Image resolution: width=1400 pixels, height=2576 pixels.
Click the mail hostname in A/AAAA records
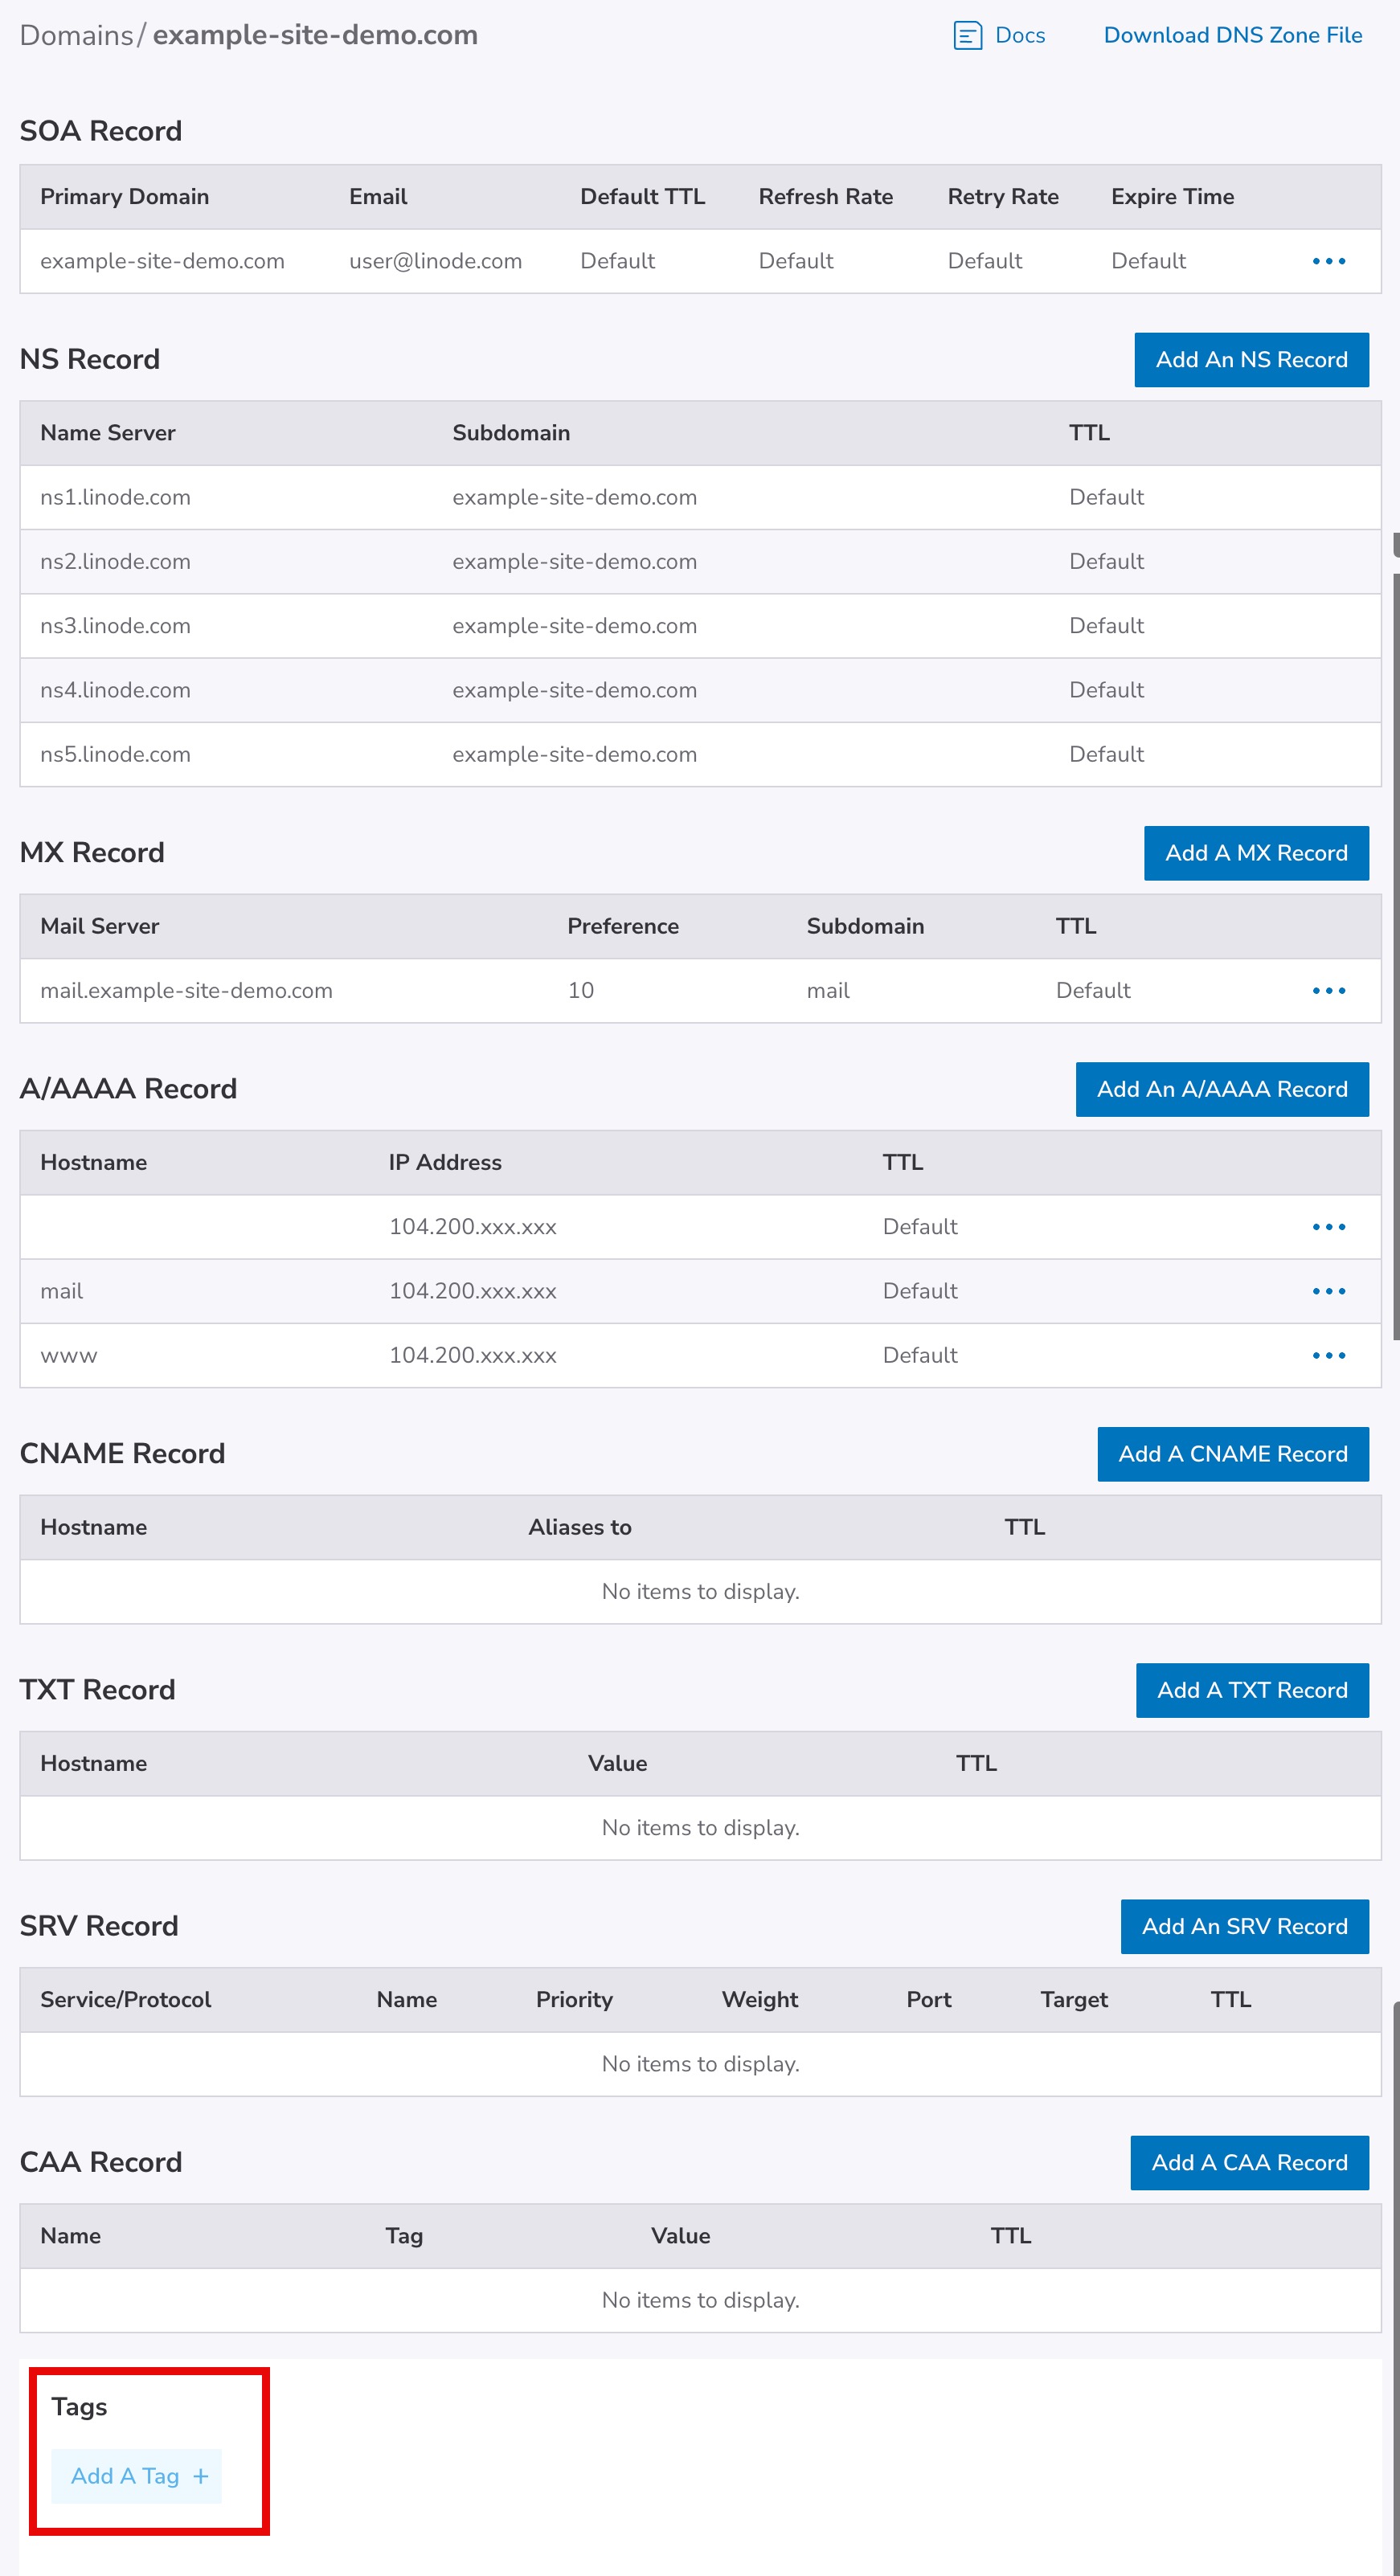point(62,1291)
